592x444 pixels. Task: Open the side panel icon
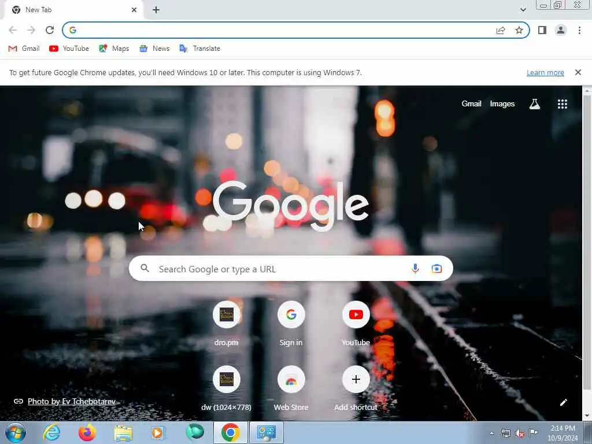pyautogui.click(x=542, y=30)
